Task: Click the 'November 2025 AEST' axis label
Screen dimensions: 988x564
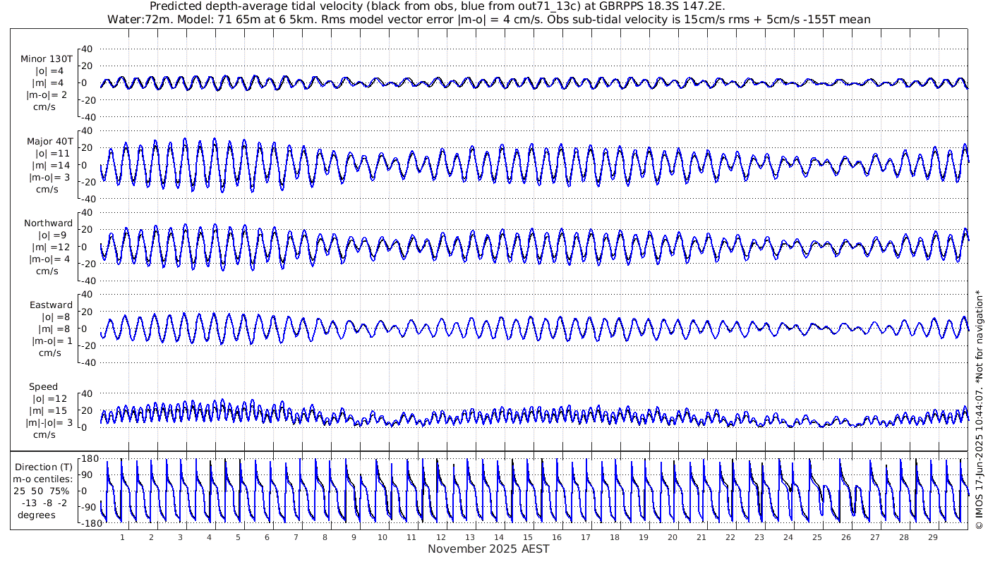Action: tap(488, 548)
